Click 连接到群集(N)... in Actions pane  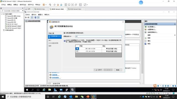pyautogui.click(x=152, y=32)
